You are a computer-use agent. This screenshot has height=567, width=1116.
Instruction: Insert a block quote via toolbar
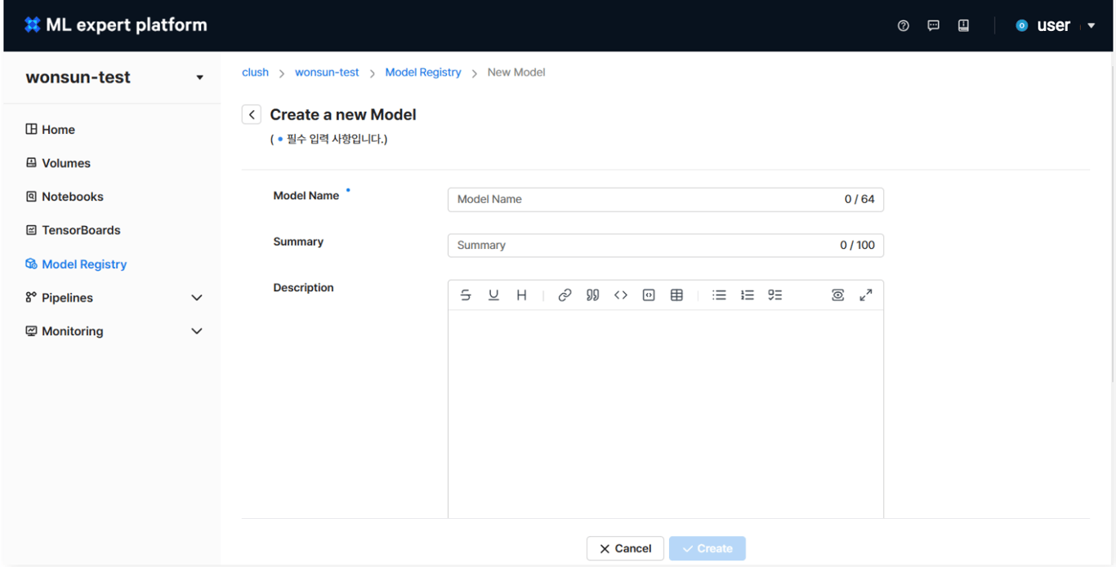pyautogui.click(x=593, y=295)
